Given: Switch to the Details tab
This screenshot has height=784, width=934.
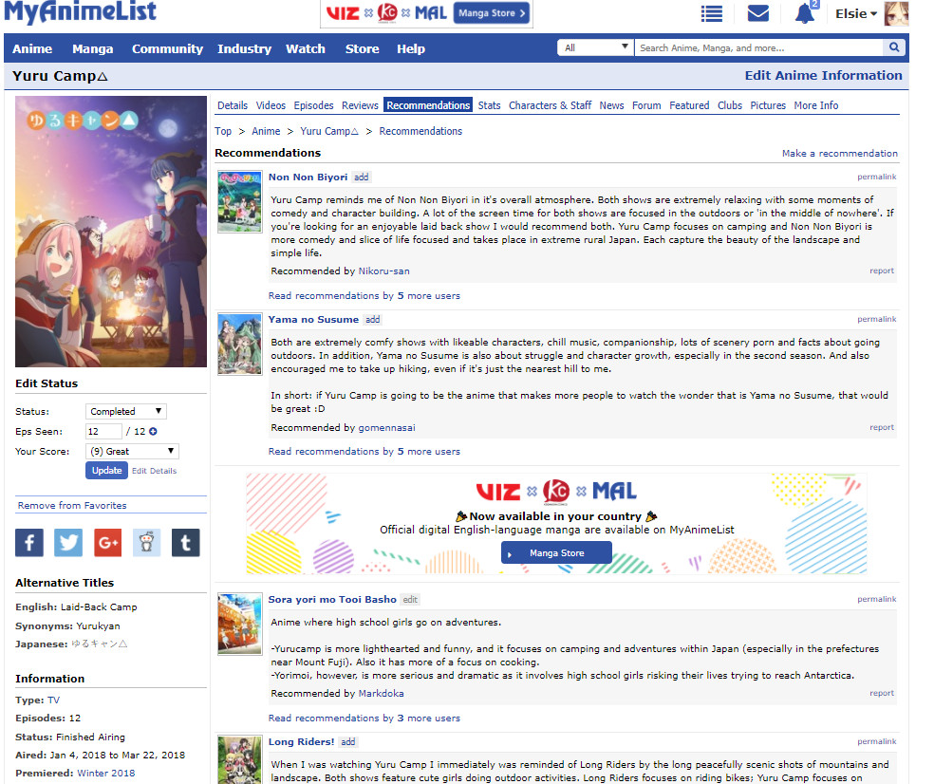Looking at the screenshot, I should [233, 105].
